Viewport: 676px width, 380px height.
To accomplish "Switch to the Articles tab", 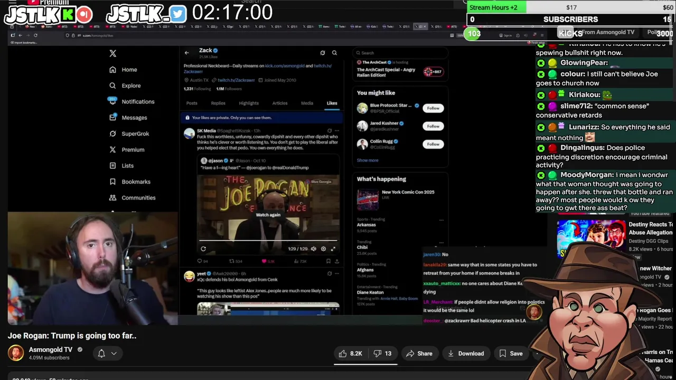I will pyautogui.click(x=280, y=103).
